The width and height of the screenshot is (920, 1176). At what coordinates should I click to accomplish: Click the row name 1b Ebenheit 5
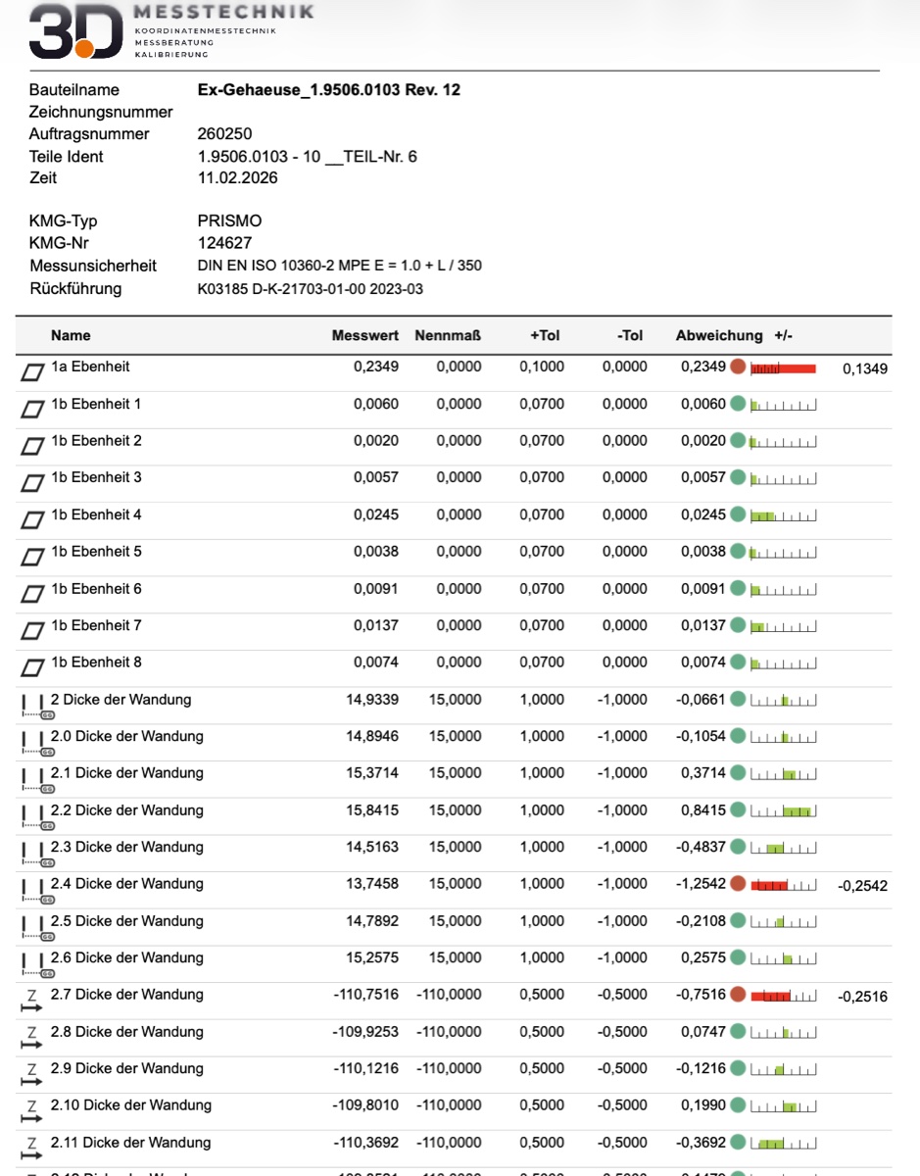point(96,552)
